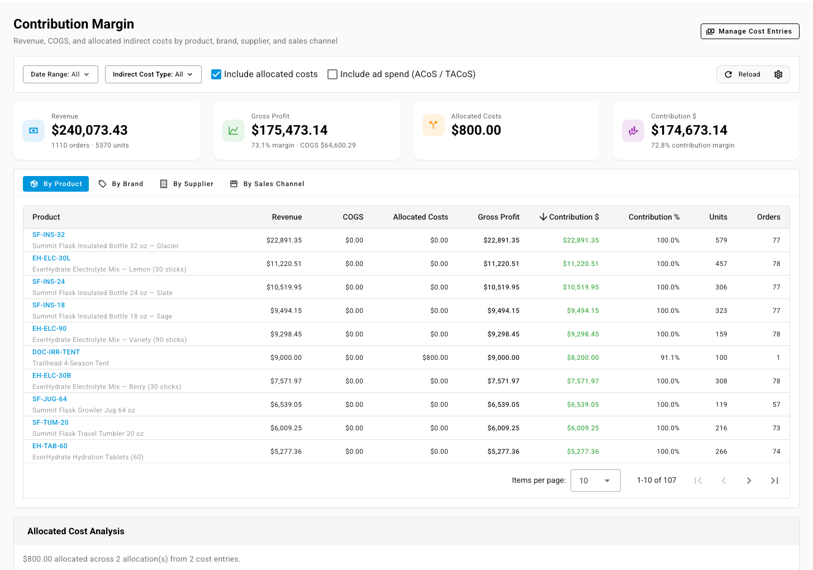
Task: Open the Items per page selector
Action: click(x=595, y=481)
